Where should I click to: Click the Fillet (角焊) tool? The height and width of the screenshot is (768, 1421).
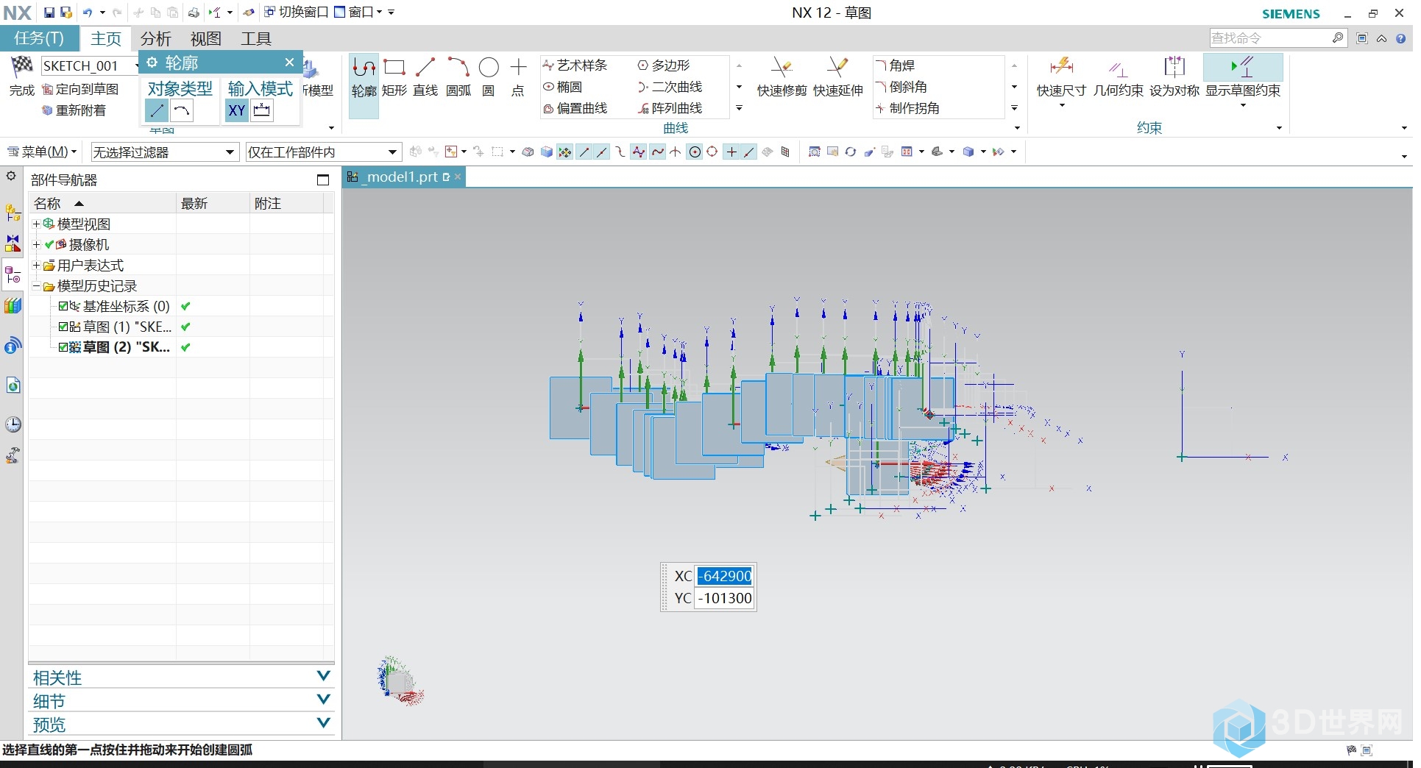895,65
